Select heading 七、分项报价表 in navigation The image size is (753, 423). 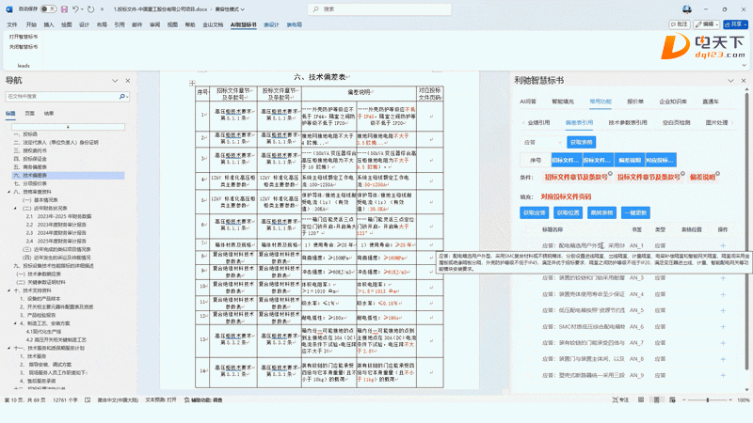click(x=30, y=183)
